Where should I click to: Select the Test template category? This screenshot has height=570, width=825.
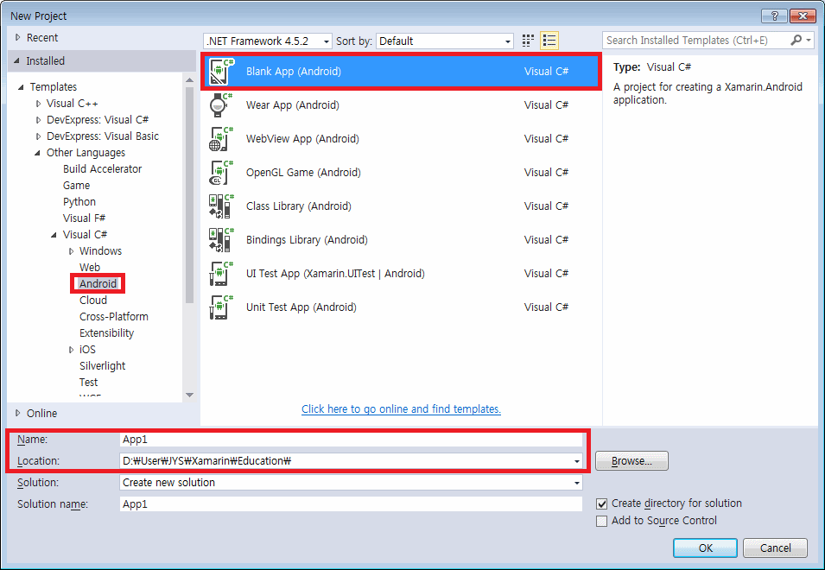(x=88, y=383)
